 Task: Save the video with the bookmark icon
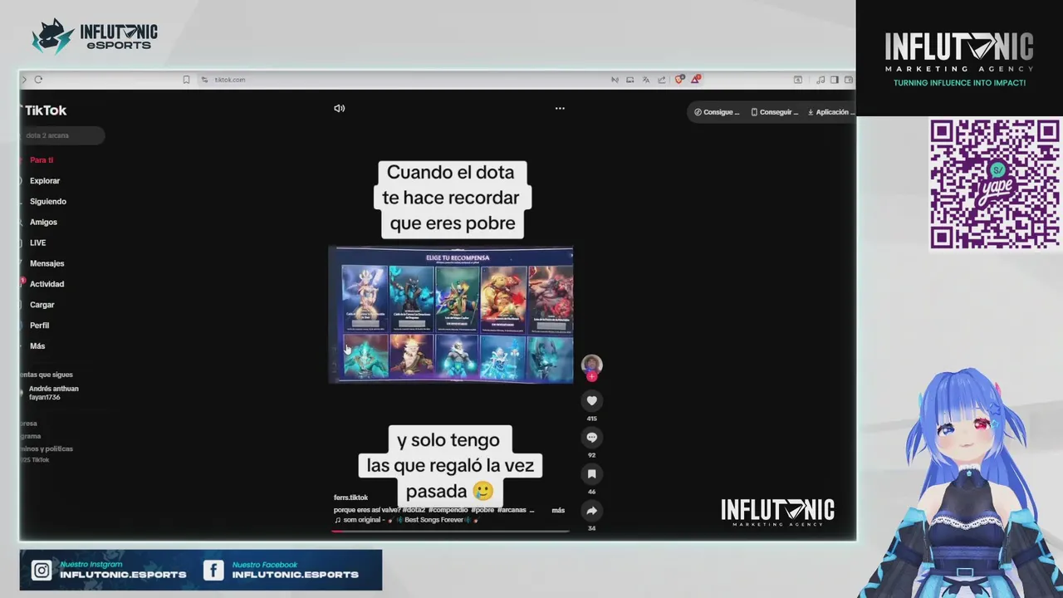(591, 473)
